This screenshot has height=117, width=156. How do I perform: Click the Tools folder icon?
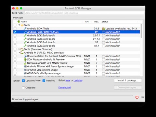click(x=22, y=25)
